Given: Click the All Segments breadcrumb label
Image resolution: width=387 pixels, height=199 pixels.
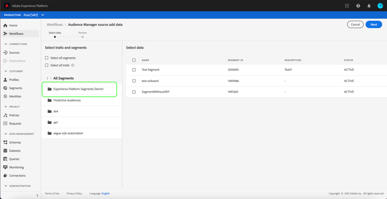Looking at the screenshot, I should (63, 78).
